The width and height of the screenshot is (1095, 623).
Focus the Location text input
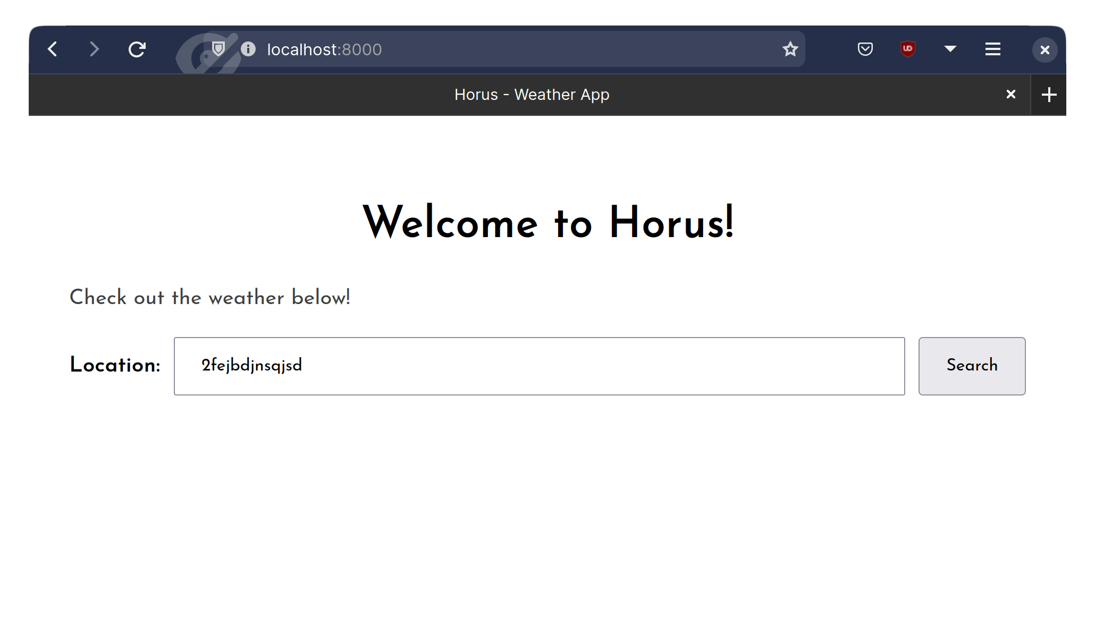click(x=539, y=366)
